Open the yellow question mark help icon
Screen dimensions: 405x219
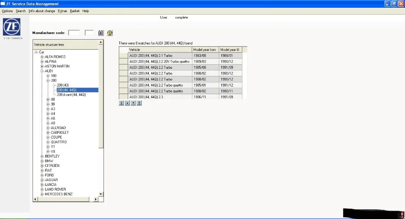pos(110,33)
